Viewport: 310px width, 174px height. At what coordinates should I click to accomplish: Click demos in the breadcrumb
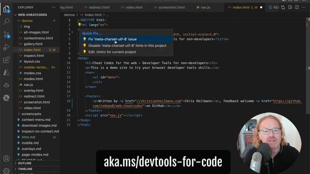[x=69, y=15]
